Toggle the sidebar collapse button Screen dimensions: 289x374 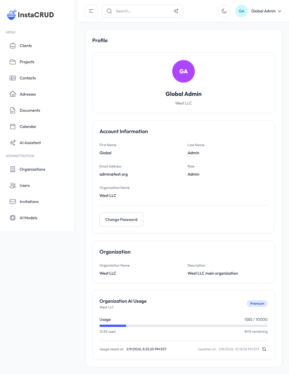tap(91, 11)
